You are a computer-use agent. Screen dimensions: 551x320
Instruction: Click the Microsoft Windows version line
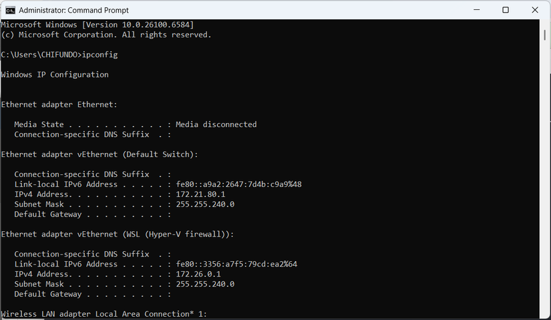click(x=98, y=25)
